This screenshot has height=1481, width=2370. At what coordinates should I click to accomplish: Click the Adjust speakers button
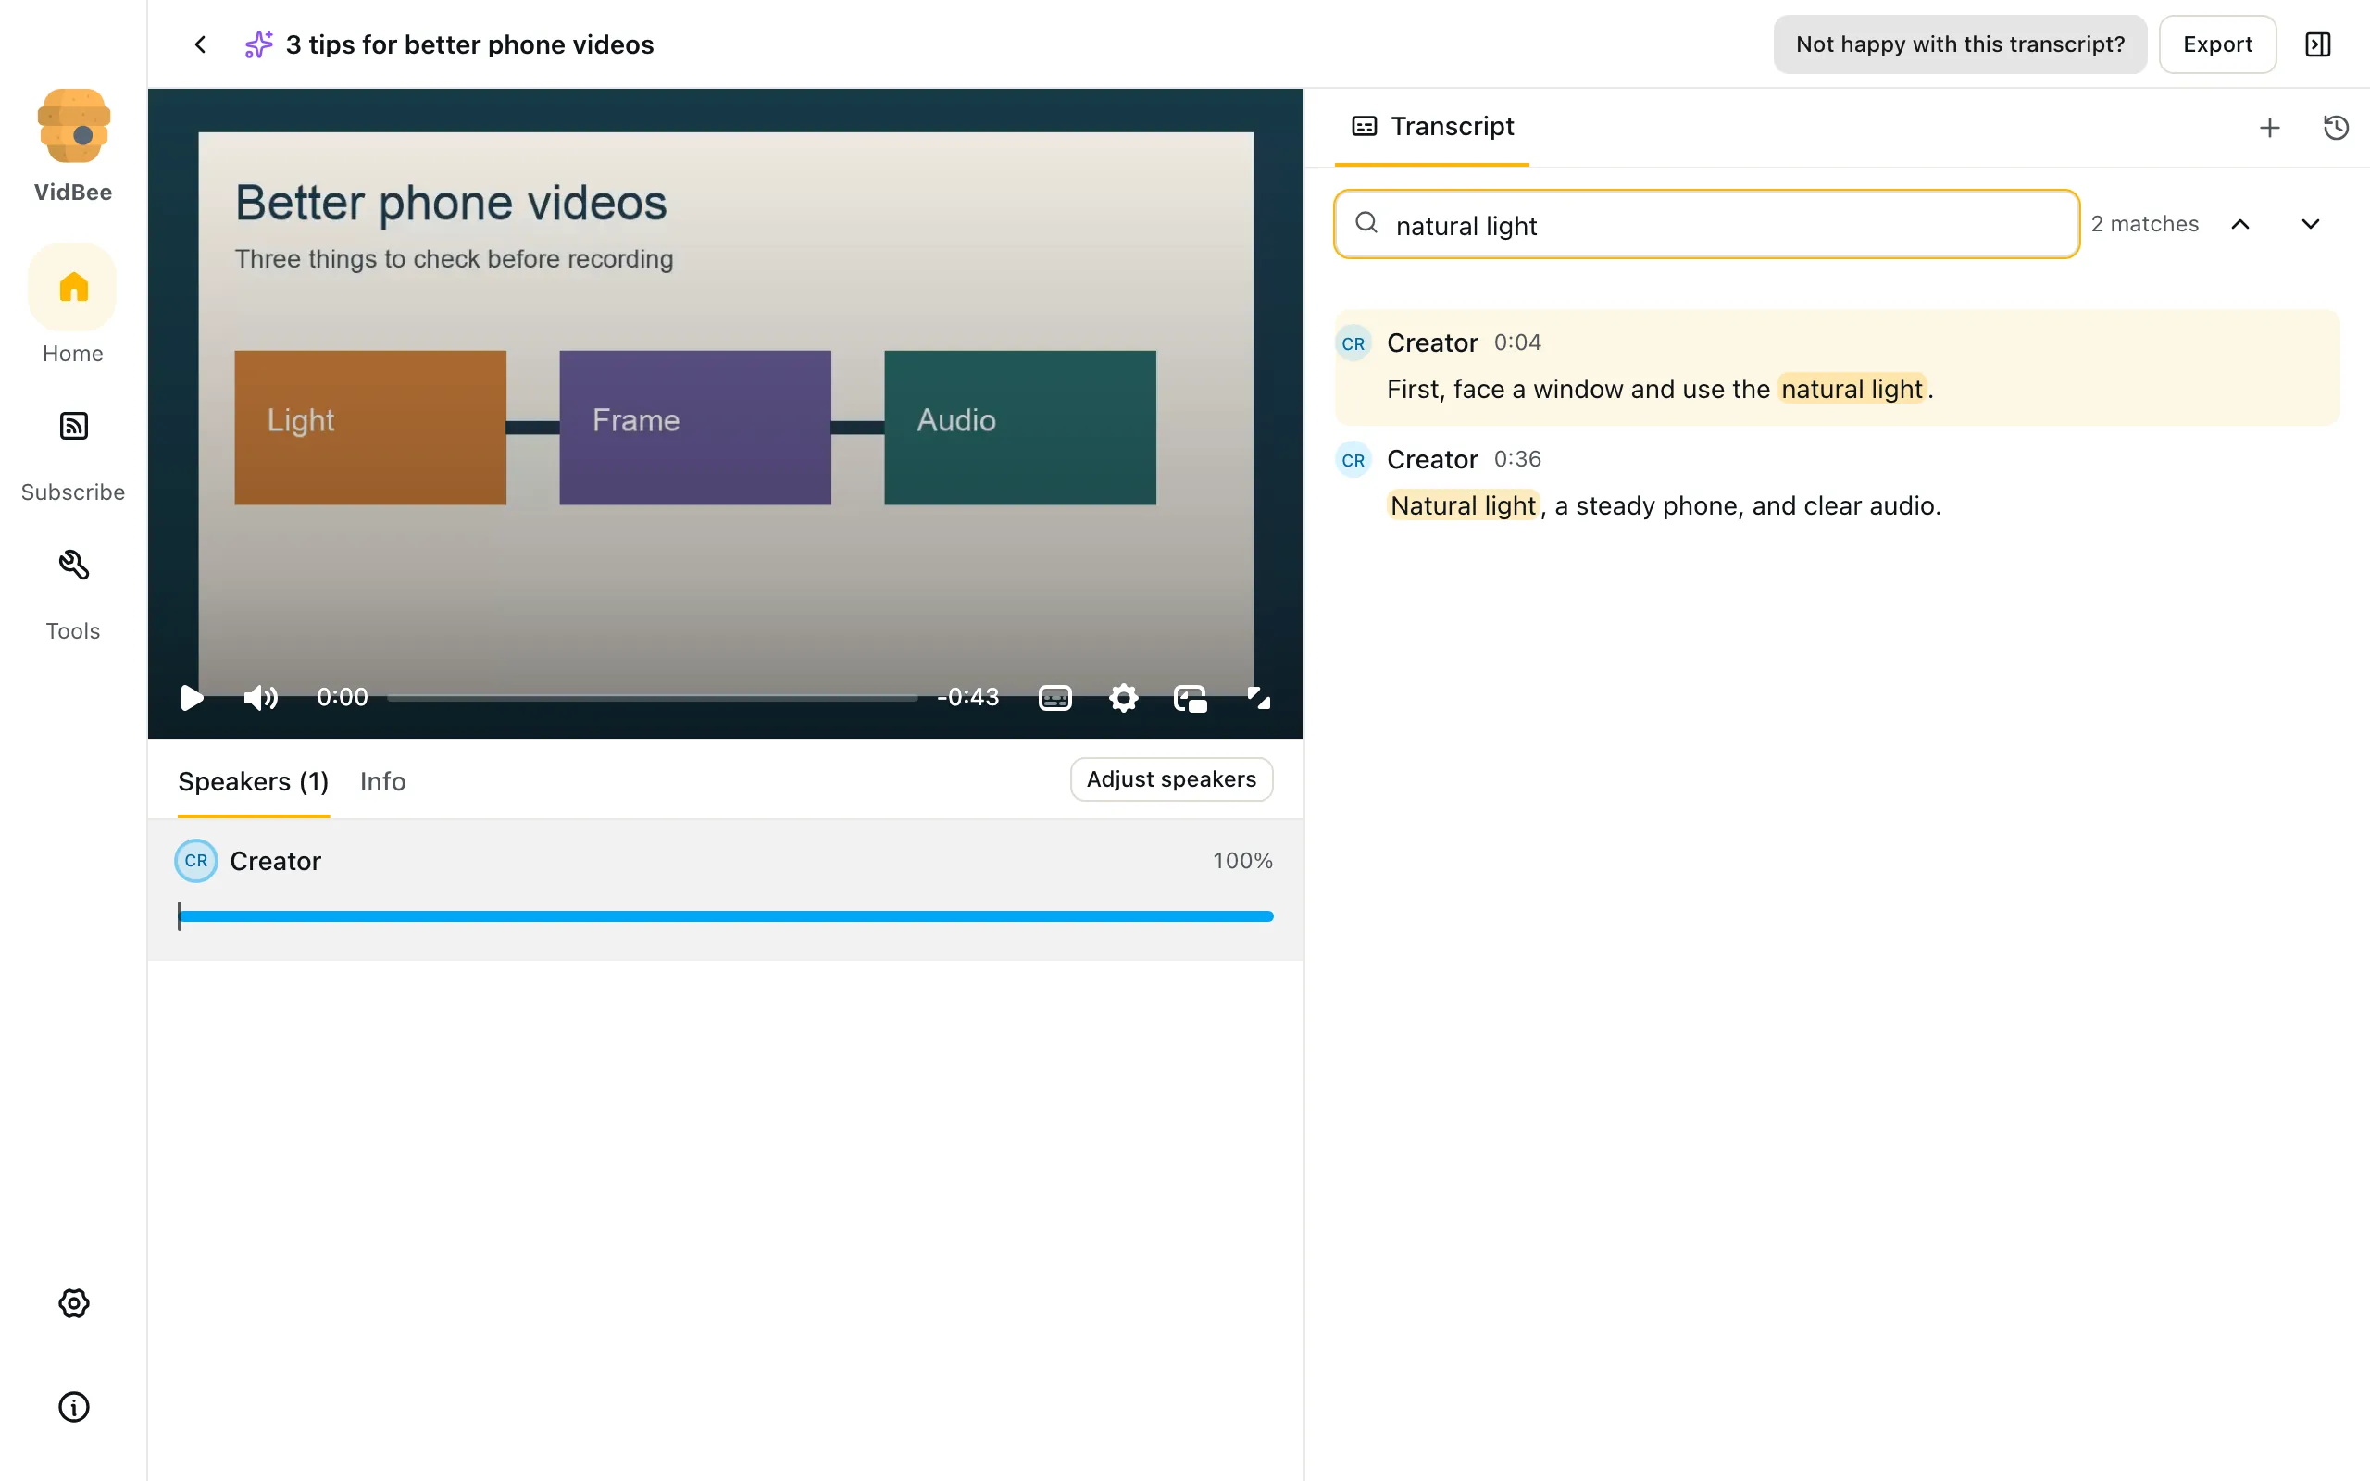(x=1171, y=778)
